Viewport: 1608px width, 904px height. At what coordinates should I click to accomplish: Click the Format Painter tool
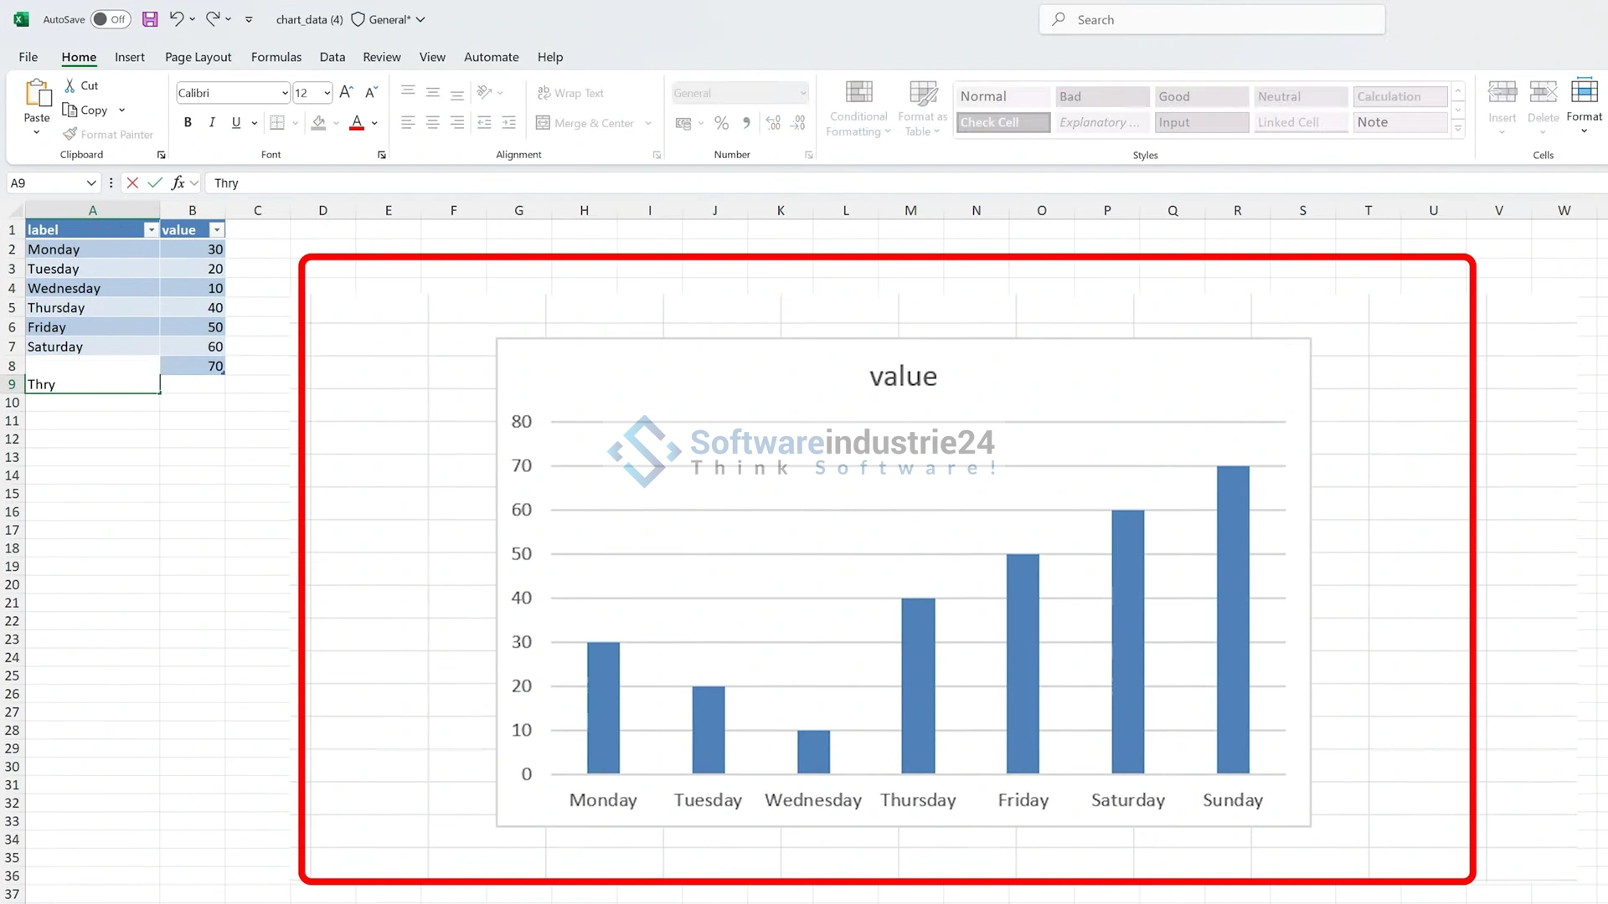(109, 134)
